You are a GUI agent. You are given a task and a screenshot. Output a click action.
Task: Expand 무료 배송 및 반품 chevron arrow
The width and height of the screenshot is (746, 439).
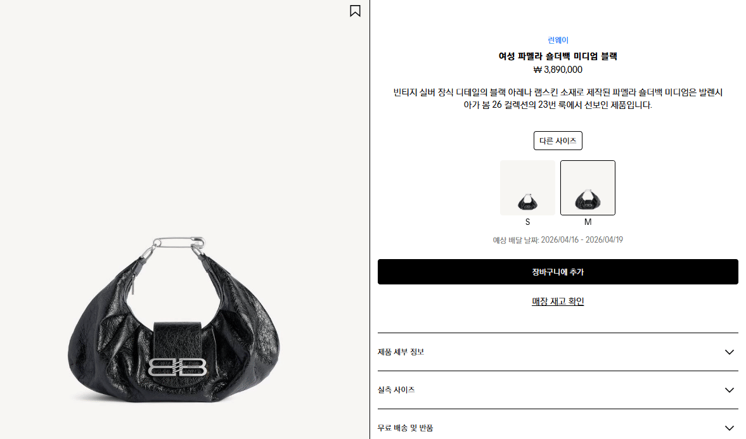(x=729, y=428)
